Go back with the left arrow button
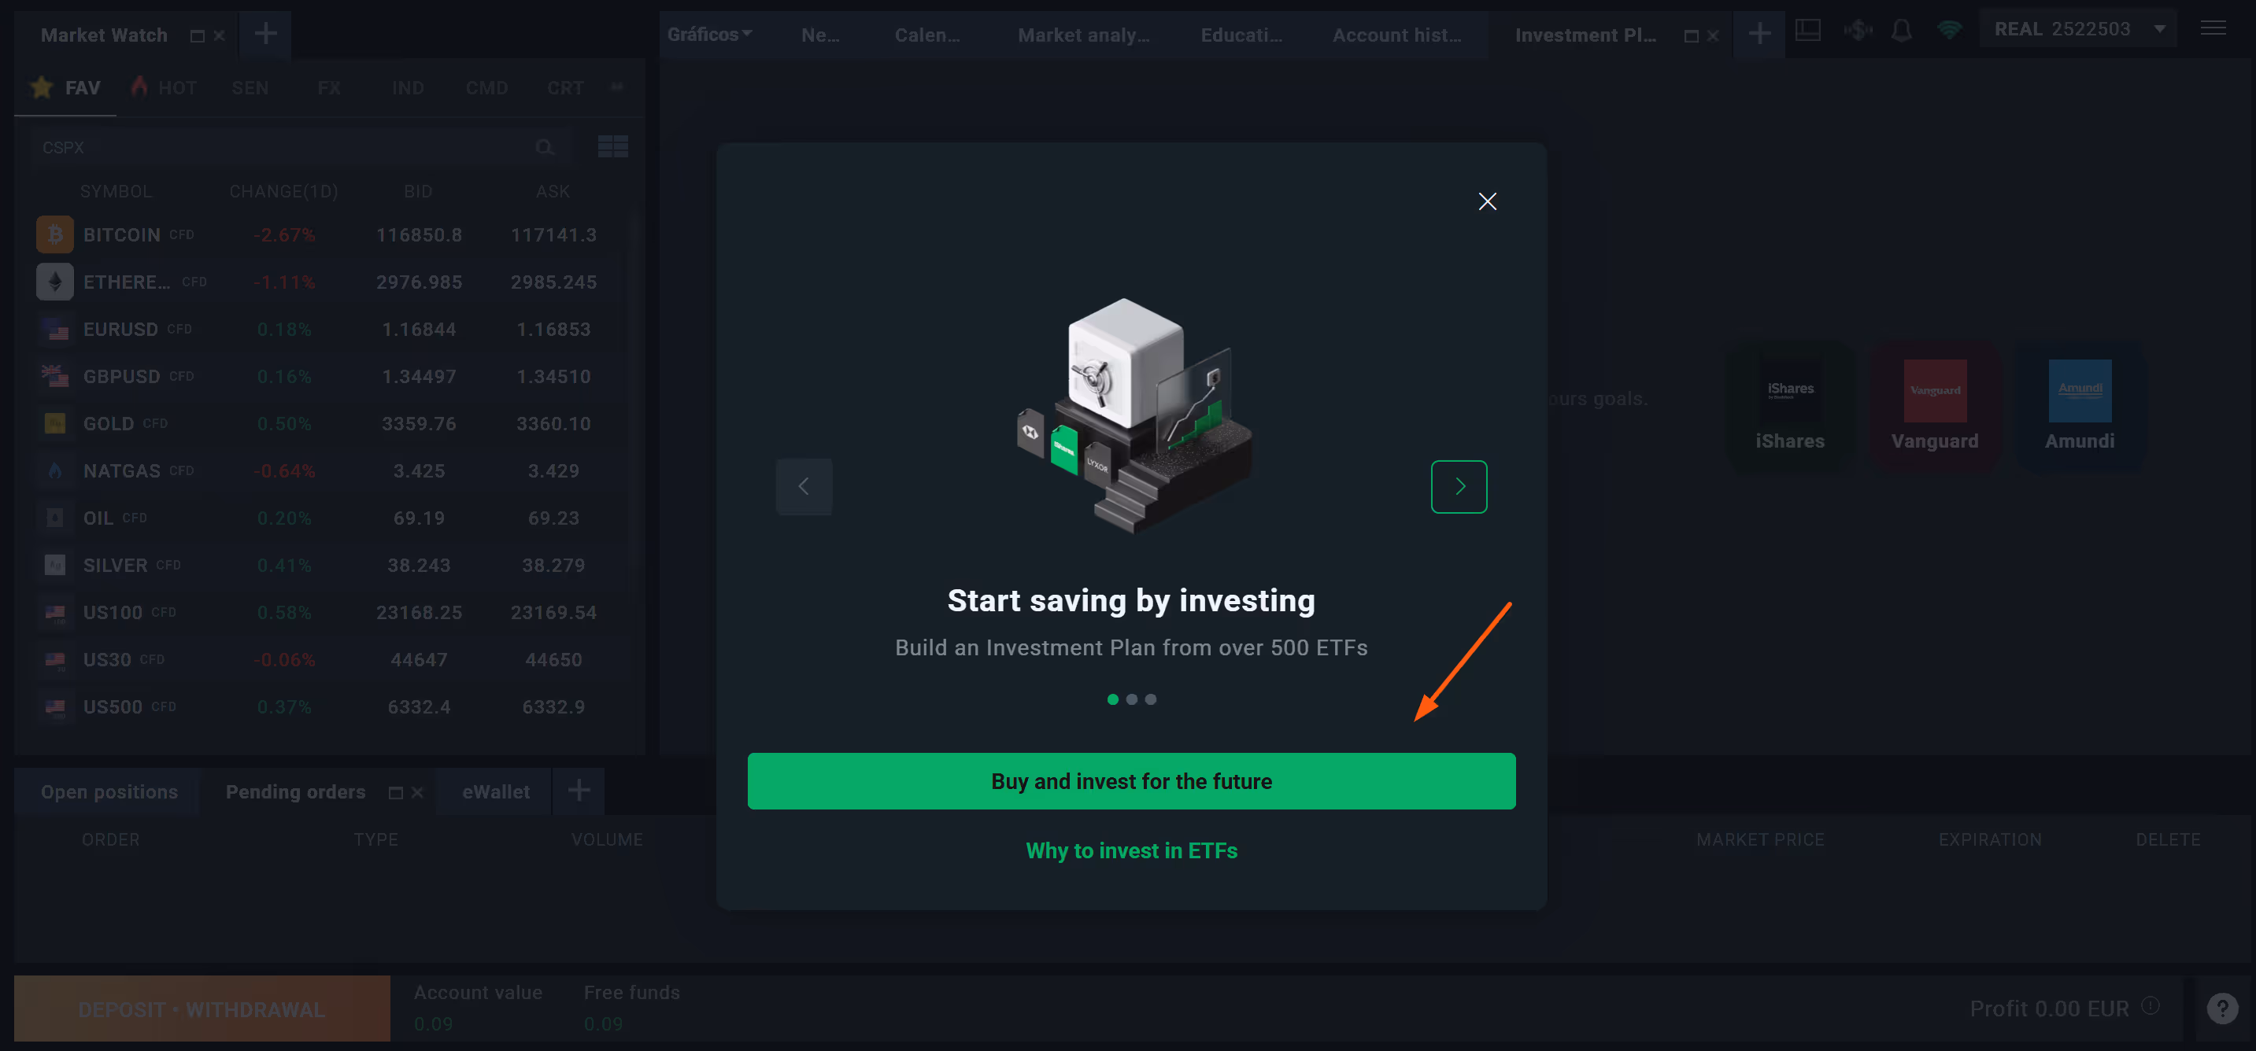The image size is (2256, 1051). coord(803,486)
